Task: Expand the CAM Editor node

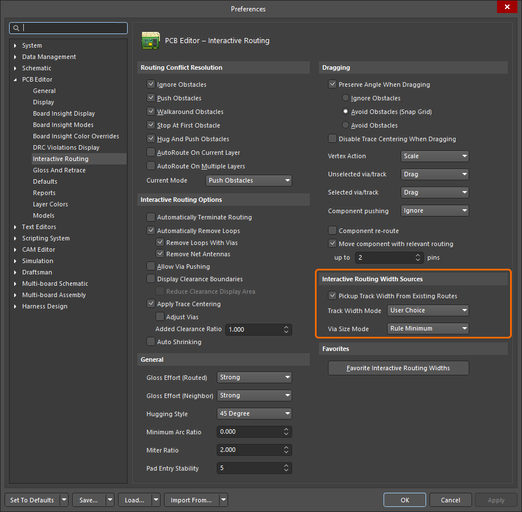Action: click(15, 249)
